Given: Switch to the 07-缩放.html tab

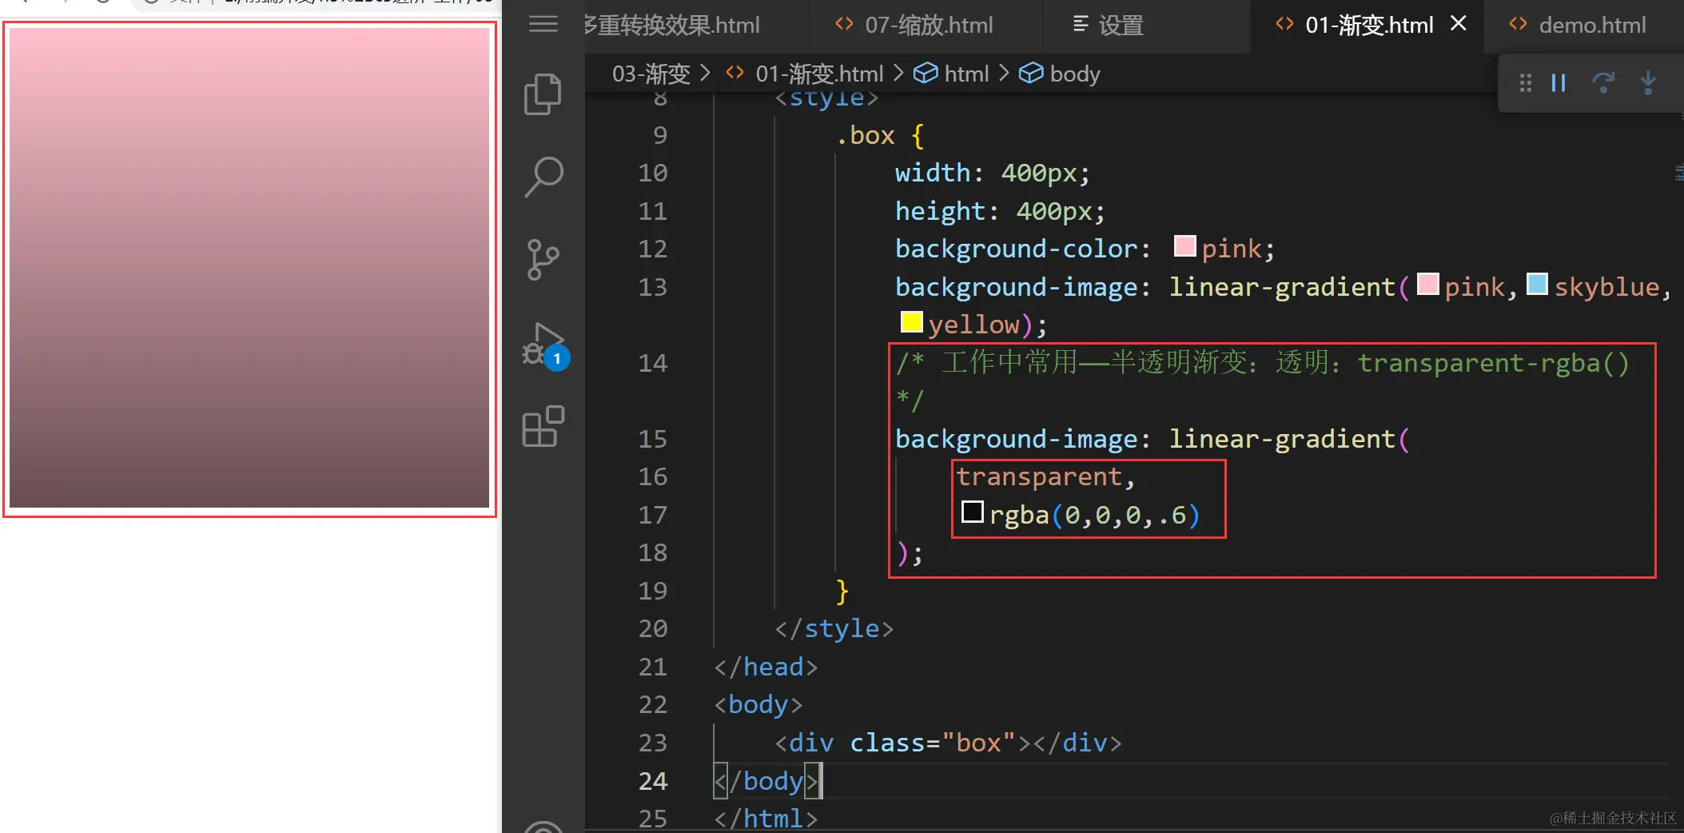Looking at the screenshot, I should (x=914, y=26).
